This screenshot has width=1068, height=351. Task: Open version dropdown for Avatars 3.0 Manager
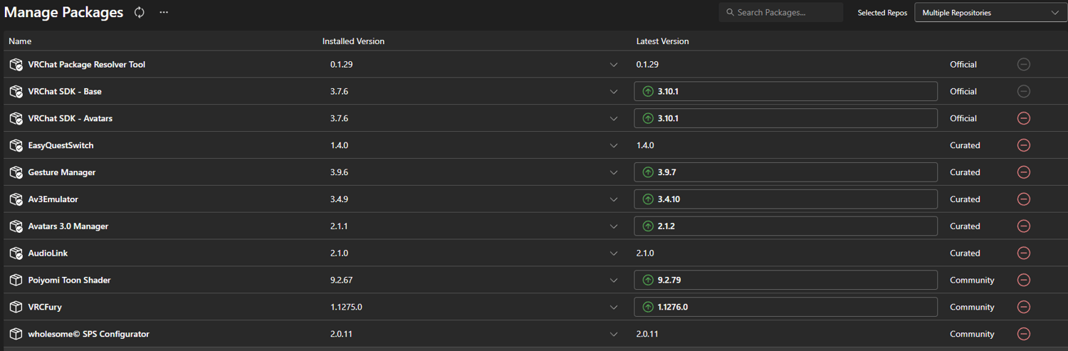[x=614, y=226]
